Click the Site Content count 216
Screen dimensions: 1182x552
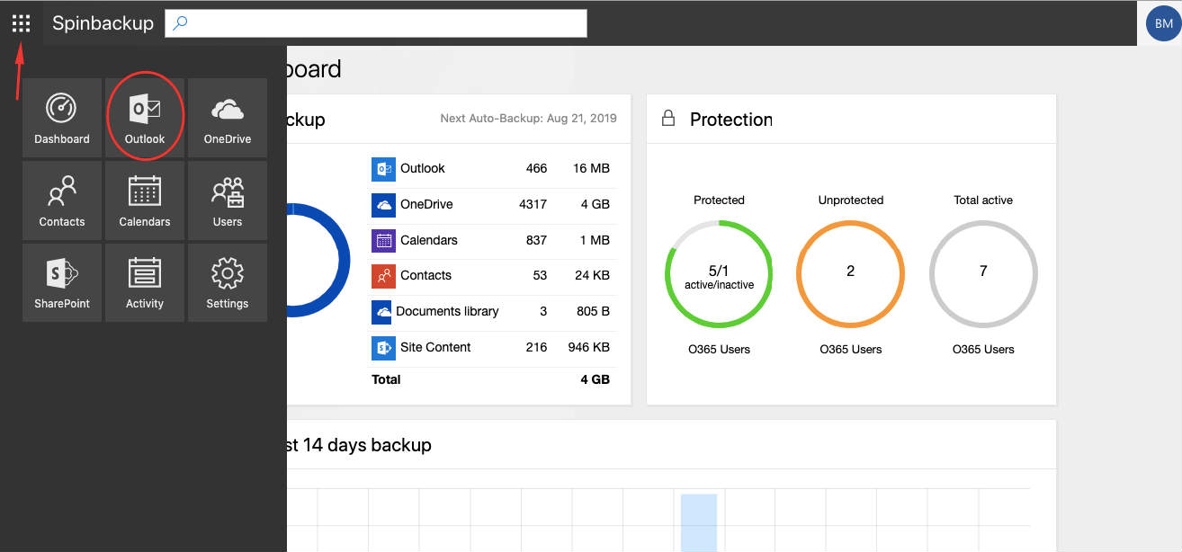pyautogui.click(x=536, y=347)
